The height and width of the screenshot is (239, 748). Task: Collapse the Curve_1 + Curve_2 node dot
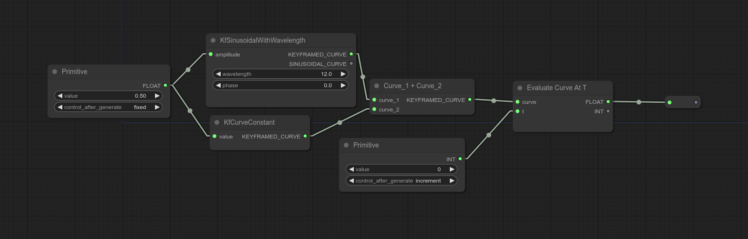click(377, 86)
